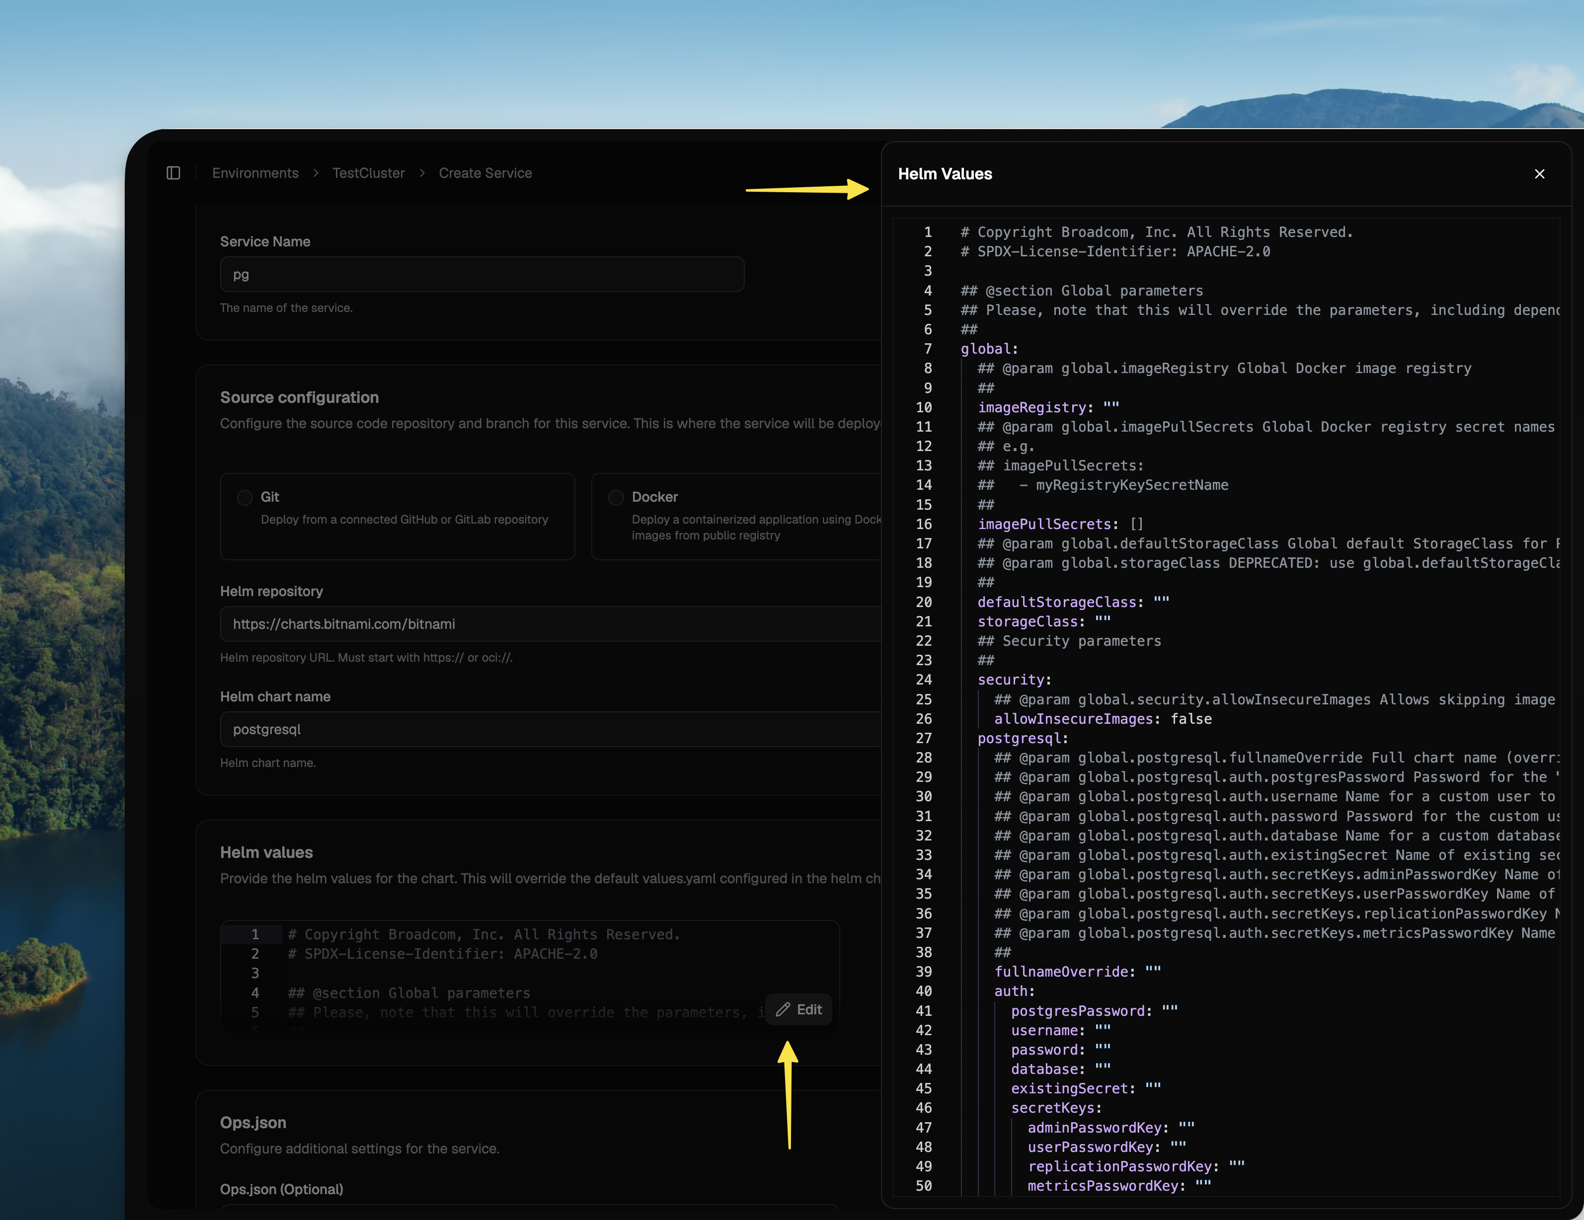
Task: Toggle the sidebar panel icon
Action: (173, 173)
